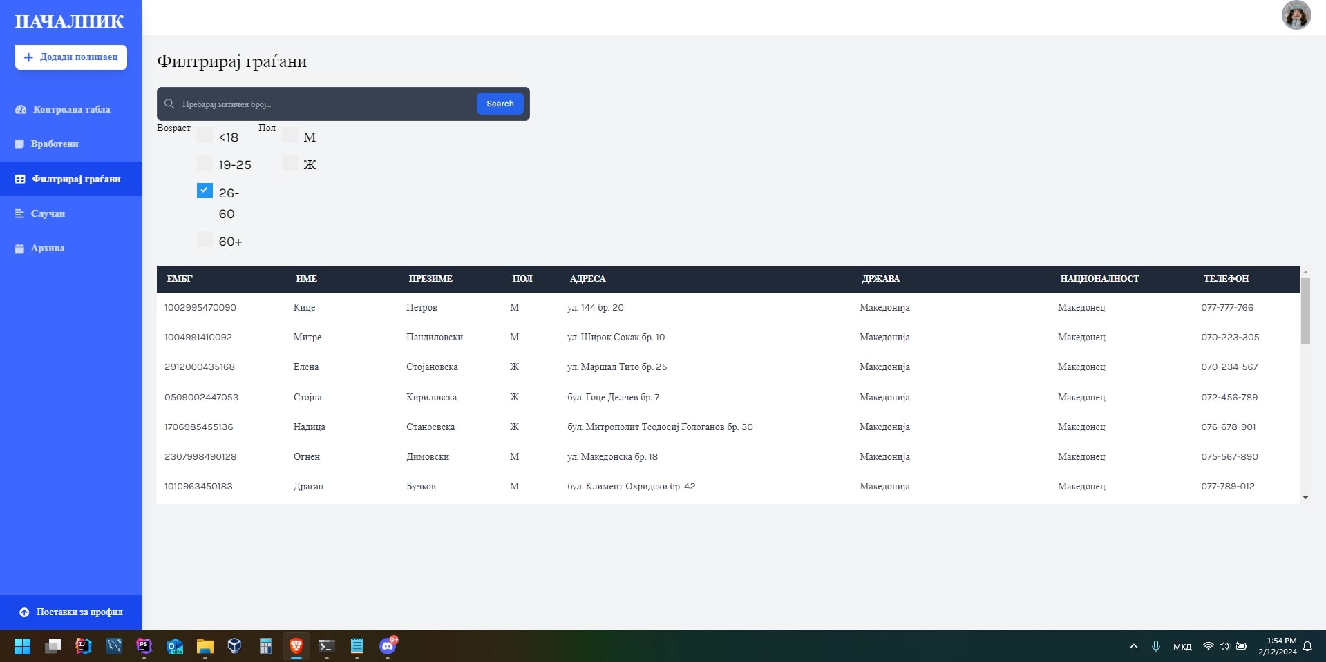The image size is (1326, 662).
Task: Click Додади полицаец button
Action: tap(71, 57)
